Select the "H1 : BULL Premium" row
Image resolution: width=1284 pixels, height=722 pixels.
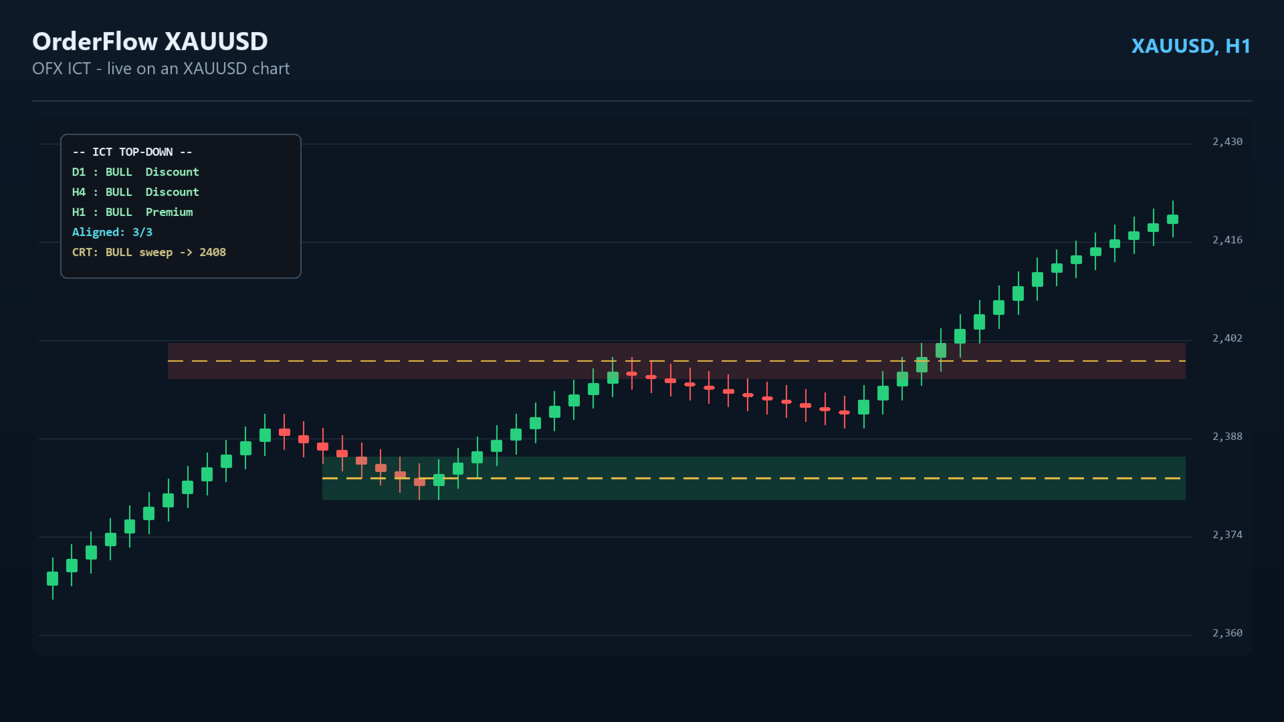tap(132, 213)
